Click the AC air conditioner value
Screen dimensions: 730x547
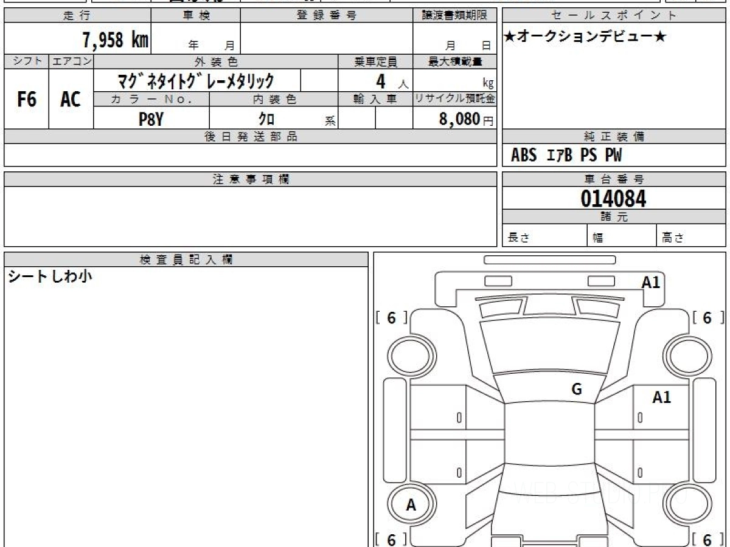(x=71, y=99)
